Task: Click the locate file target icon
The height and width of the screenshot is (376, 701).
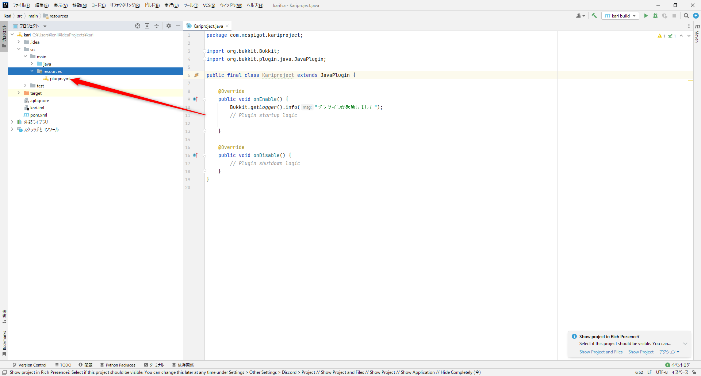Action: click(138, 26)
